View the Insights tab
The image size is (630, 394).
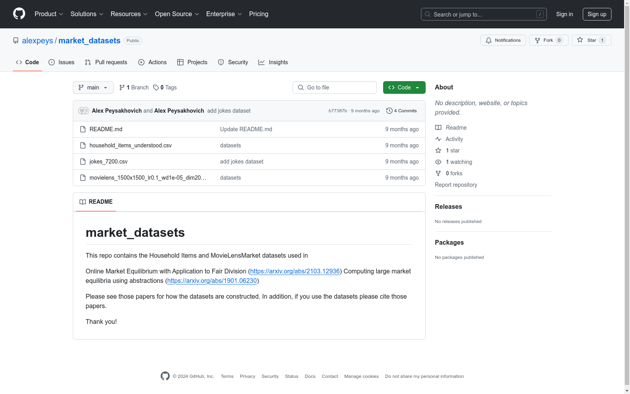click(273, 62)
